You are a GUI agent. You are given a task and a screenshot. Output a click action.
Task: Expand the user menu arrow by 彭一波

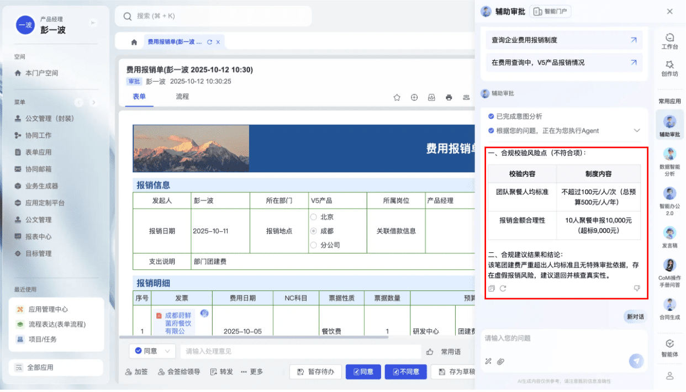pyautogui.click(x=93, y=22)
